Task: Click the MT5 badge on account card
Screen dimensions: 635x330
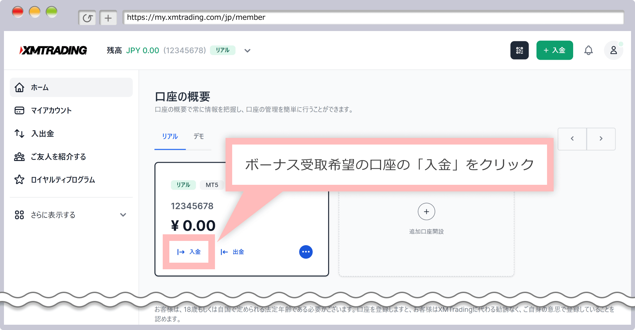Action: [212, 185]
